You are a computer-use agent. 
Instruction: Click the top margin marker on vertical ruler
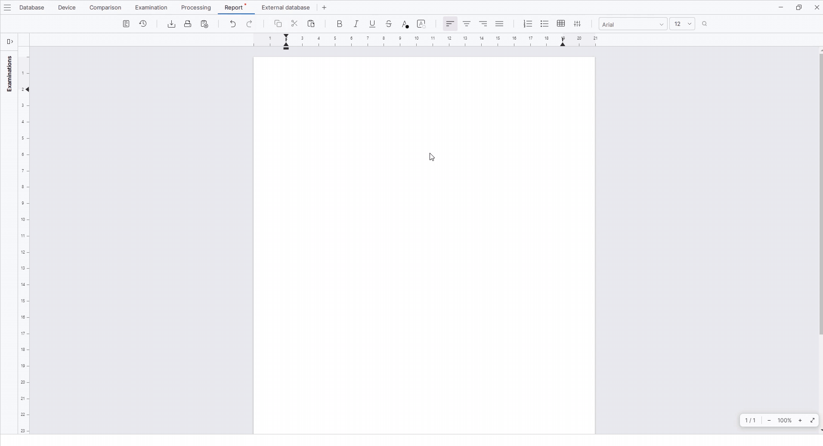(27, 90)
